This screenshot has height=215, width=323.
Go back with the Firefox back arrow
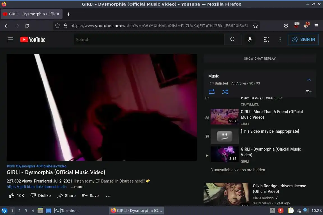point(7,26)
